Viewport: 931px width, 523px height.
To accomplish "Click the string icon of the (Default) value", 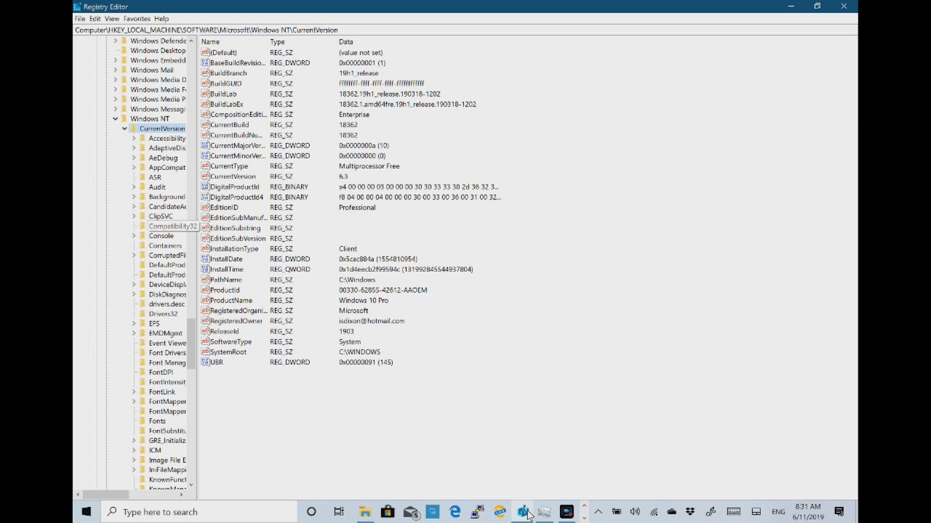I will [x=205, y=52].
